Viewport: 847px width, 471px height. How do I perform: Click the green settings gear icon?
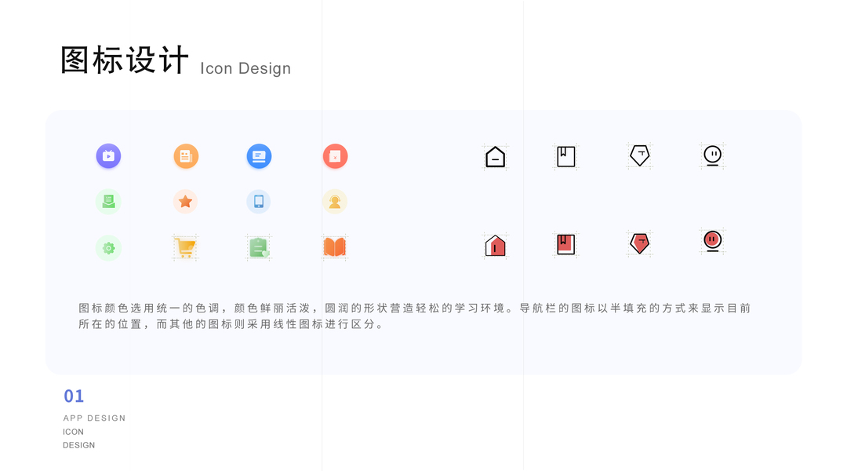tap(108, 248)
